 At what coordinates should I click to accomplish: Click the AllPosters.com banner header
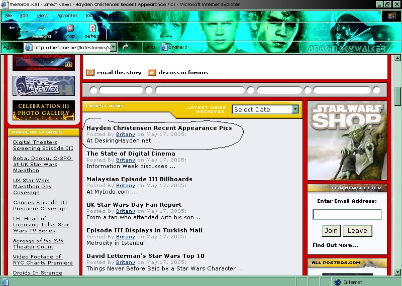pyautogui.click(x=347, y=263)
